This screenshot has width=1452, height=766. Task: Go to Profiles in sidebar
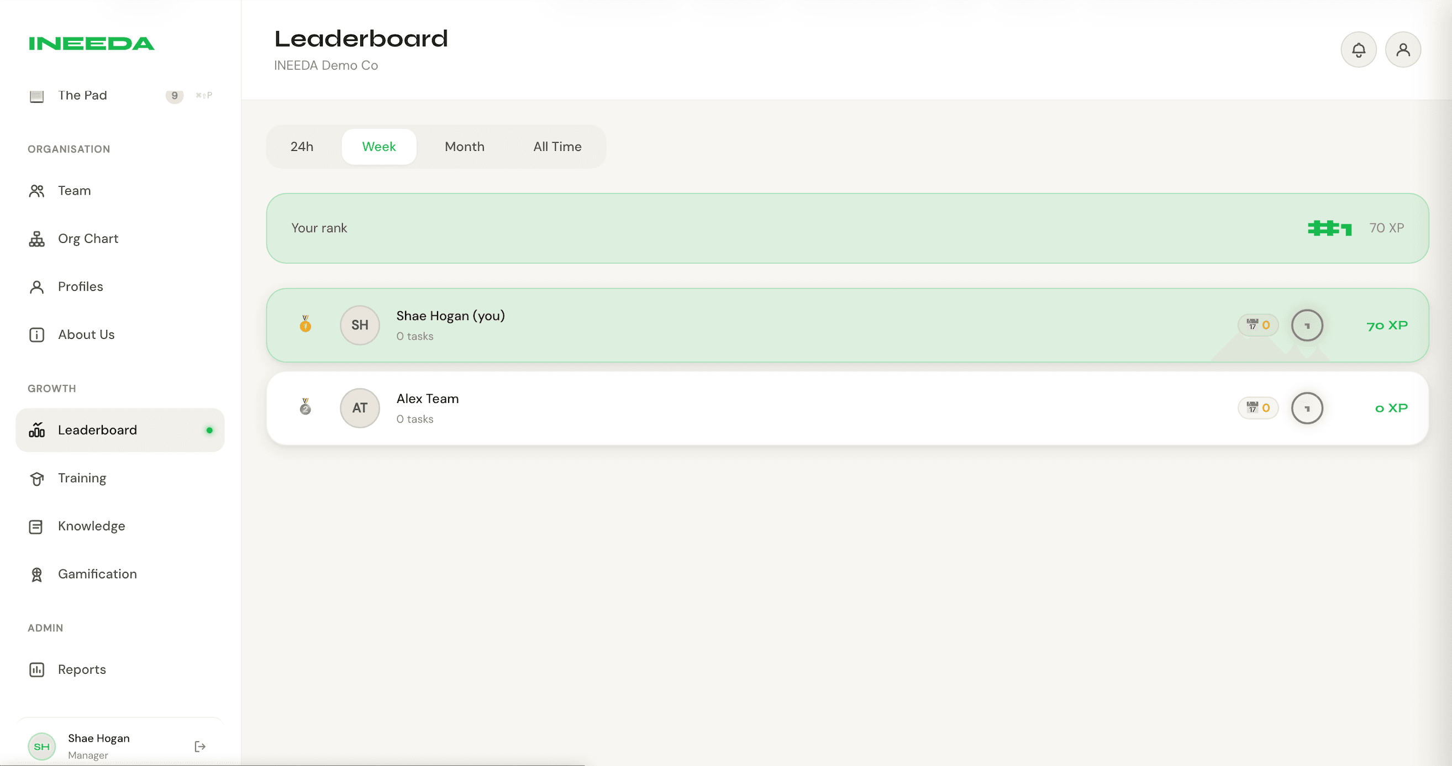tap(80, 286)
